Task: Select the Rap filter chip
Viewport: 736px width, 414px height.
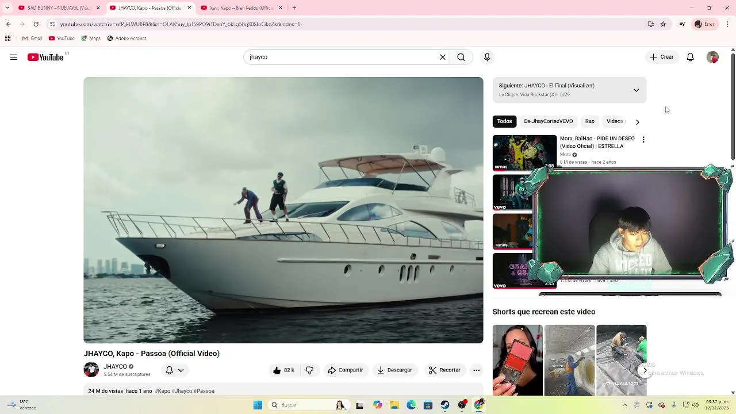Action: [x=589, y=121]
